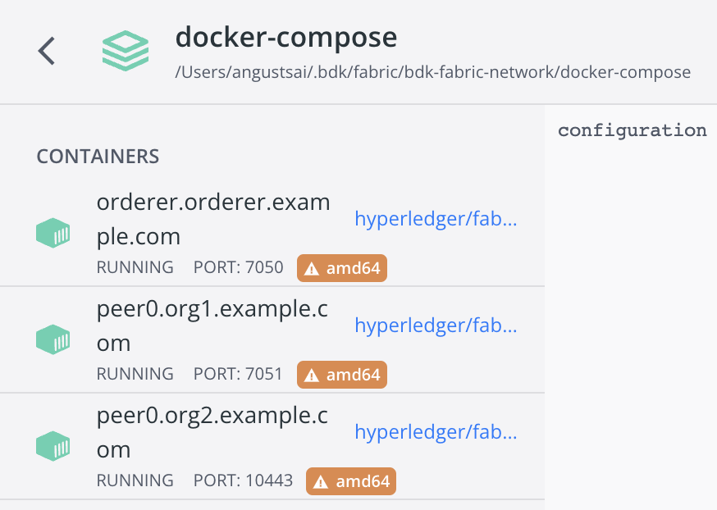Open the docker-compose title heading

pos(285,37)
